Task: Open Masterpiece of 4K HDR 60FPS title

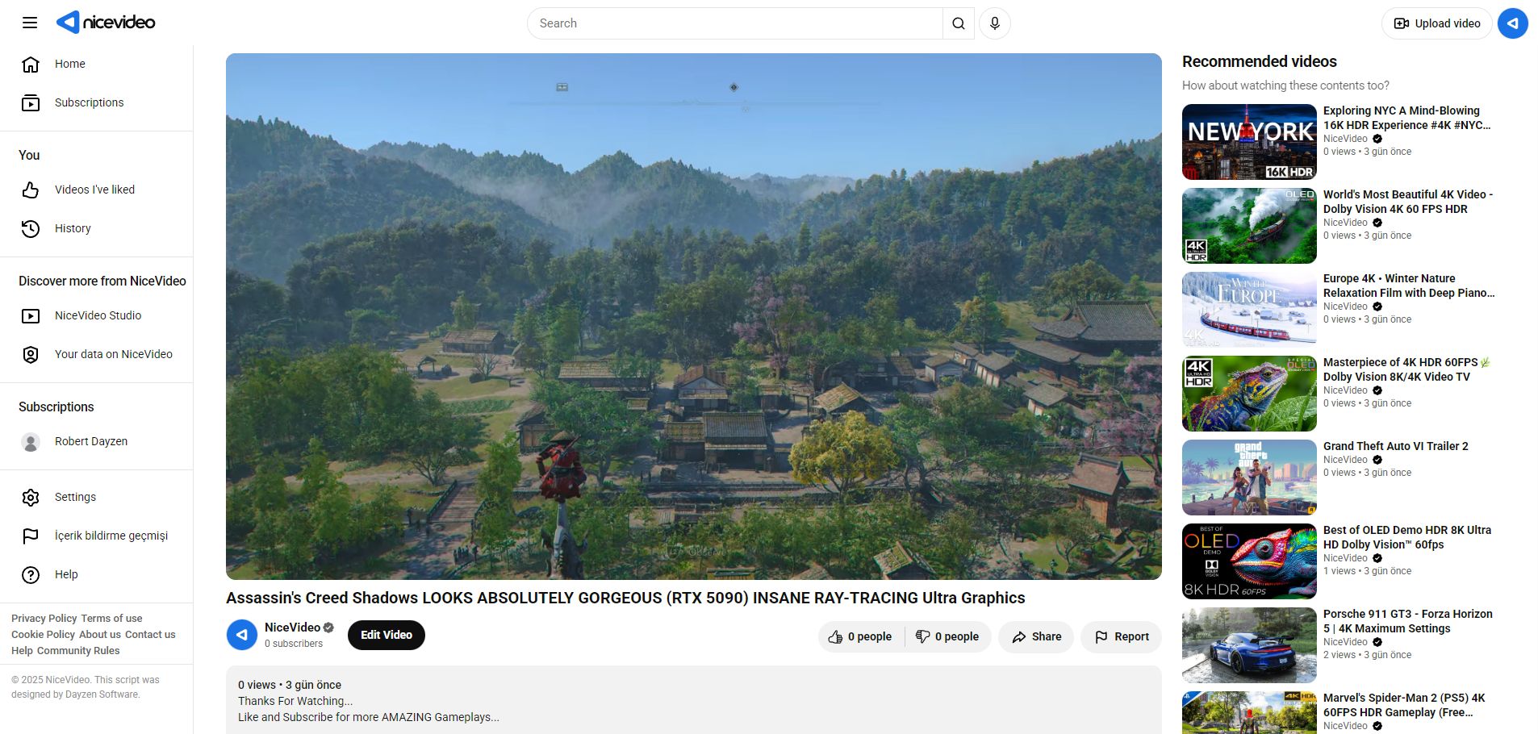Action: tap(1406, 369)
